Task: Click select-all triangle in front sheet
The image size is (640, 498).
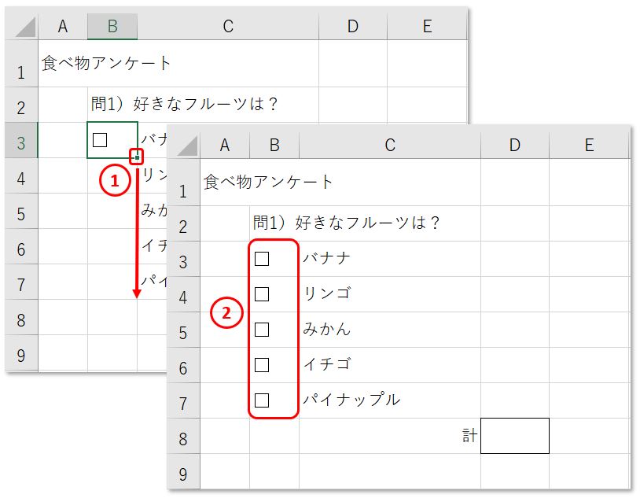Action: [188, 146]
